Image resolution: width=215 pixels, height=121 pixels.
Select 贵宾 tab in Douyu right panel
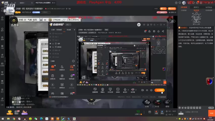[196, 7]
